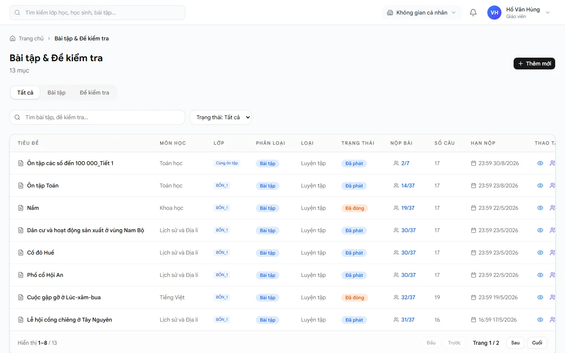Click the 'Đã đóng' status badge in the 'Nấm' row

tap(355, 208)
